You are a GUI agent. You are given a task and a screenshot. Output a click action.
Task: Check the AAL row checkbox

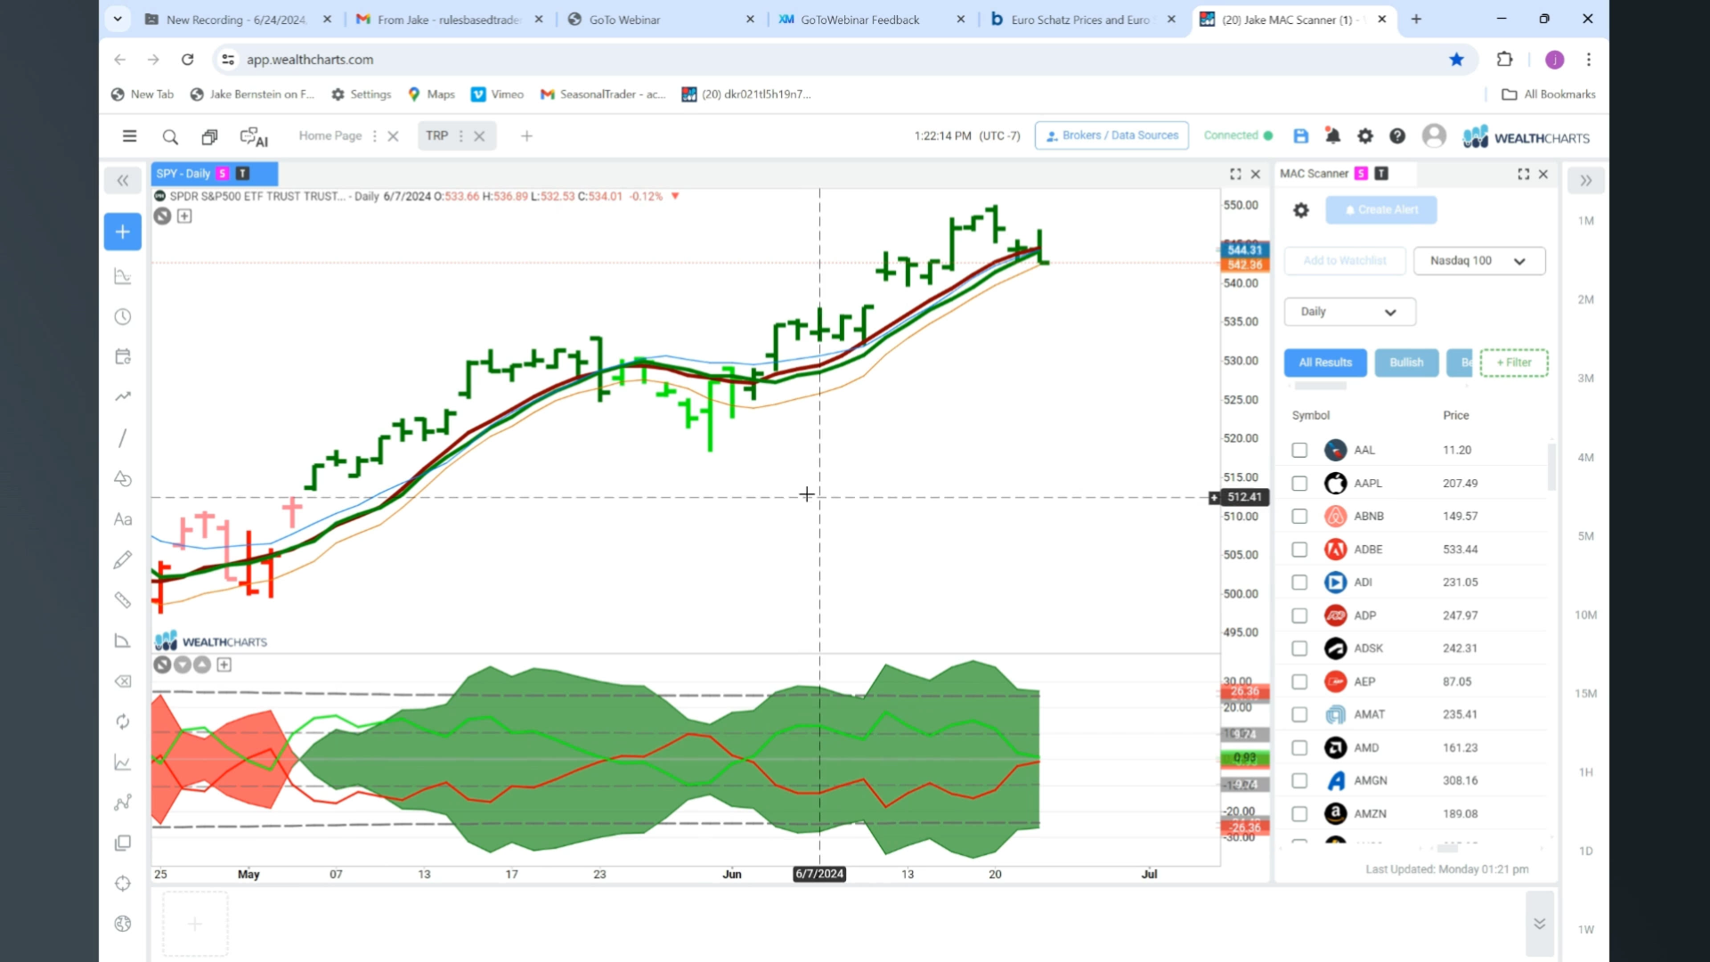[1299, 451]
